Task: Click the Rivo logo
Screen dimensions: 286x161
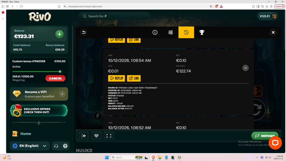Action: point(39,17)
